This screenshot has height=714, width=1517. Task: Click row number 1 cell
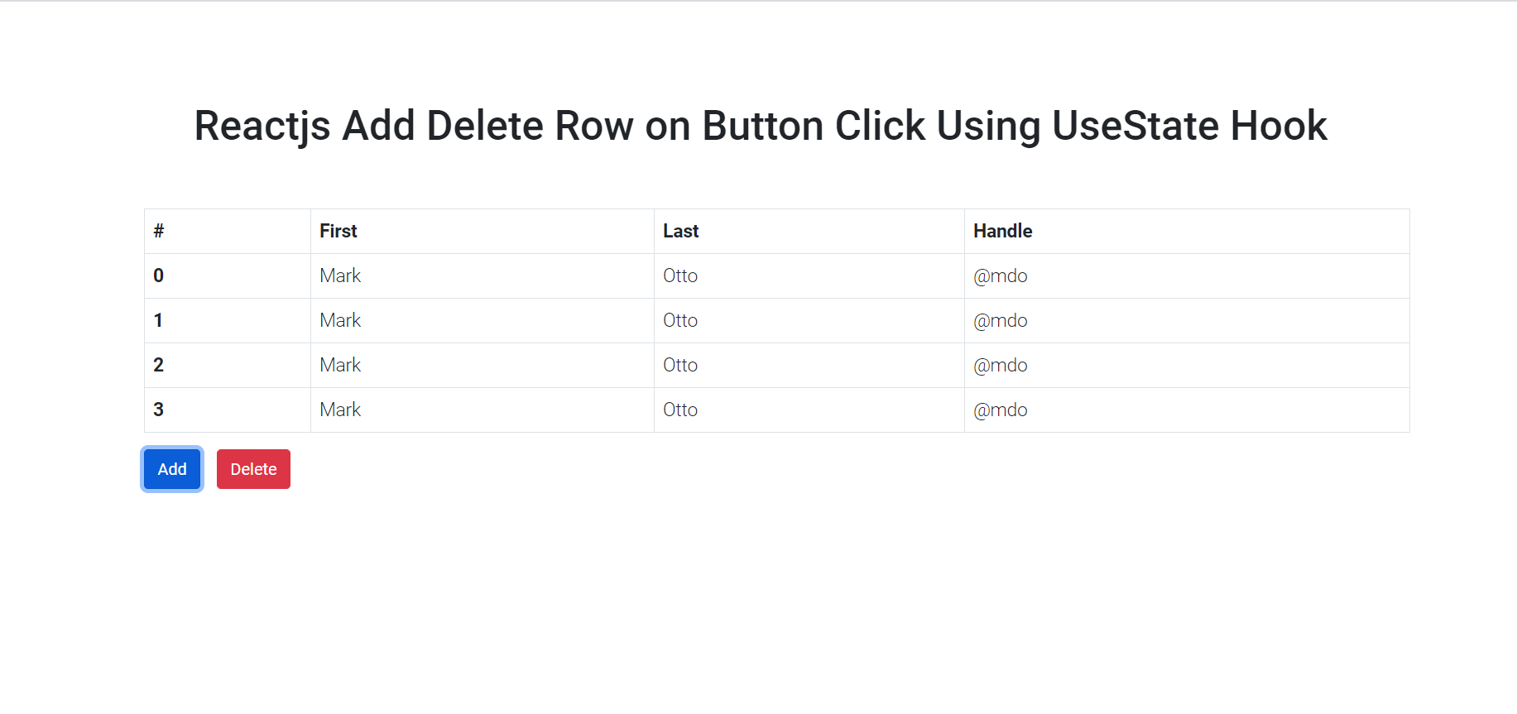tap(159, 320)
